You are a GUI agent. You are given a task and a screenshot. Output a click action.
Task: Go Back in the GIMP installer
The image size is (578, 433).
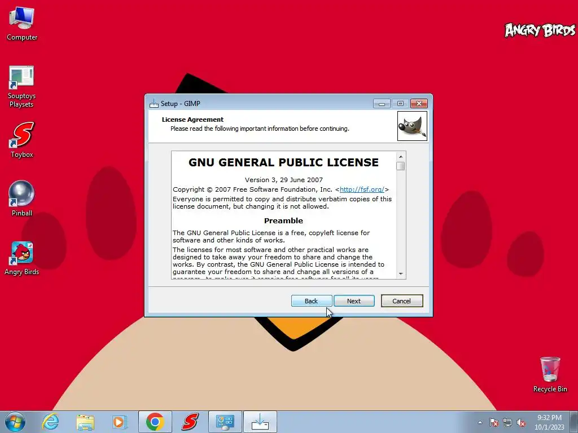coord(312,301)
